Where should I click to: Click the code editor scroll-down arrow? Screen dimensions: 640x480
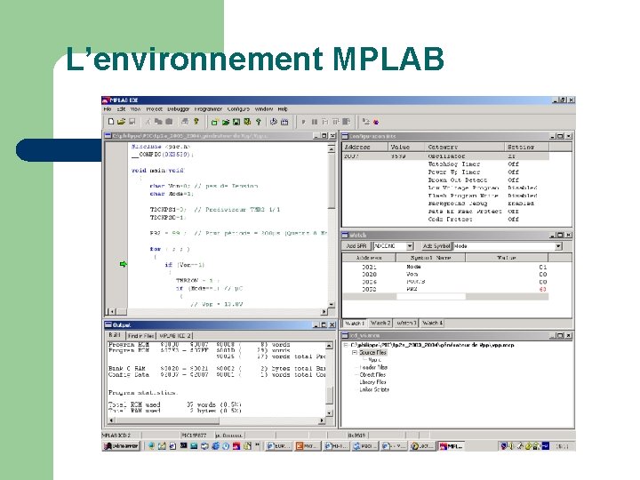331,305
